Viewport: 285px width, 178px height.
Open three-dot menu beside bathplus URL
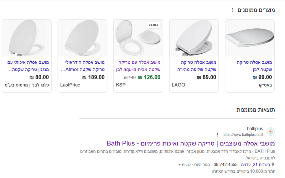pyautogui.click(x=217, y=135)
